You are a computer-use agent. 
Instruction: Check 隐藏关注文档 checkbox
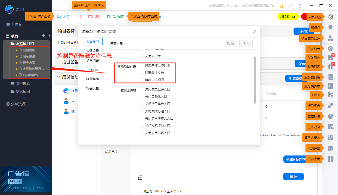coord(141,73)
